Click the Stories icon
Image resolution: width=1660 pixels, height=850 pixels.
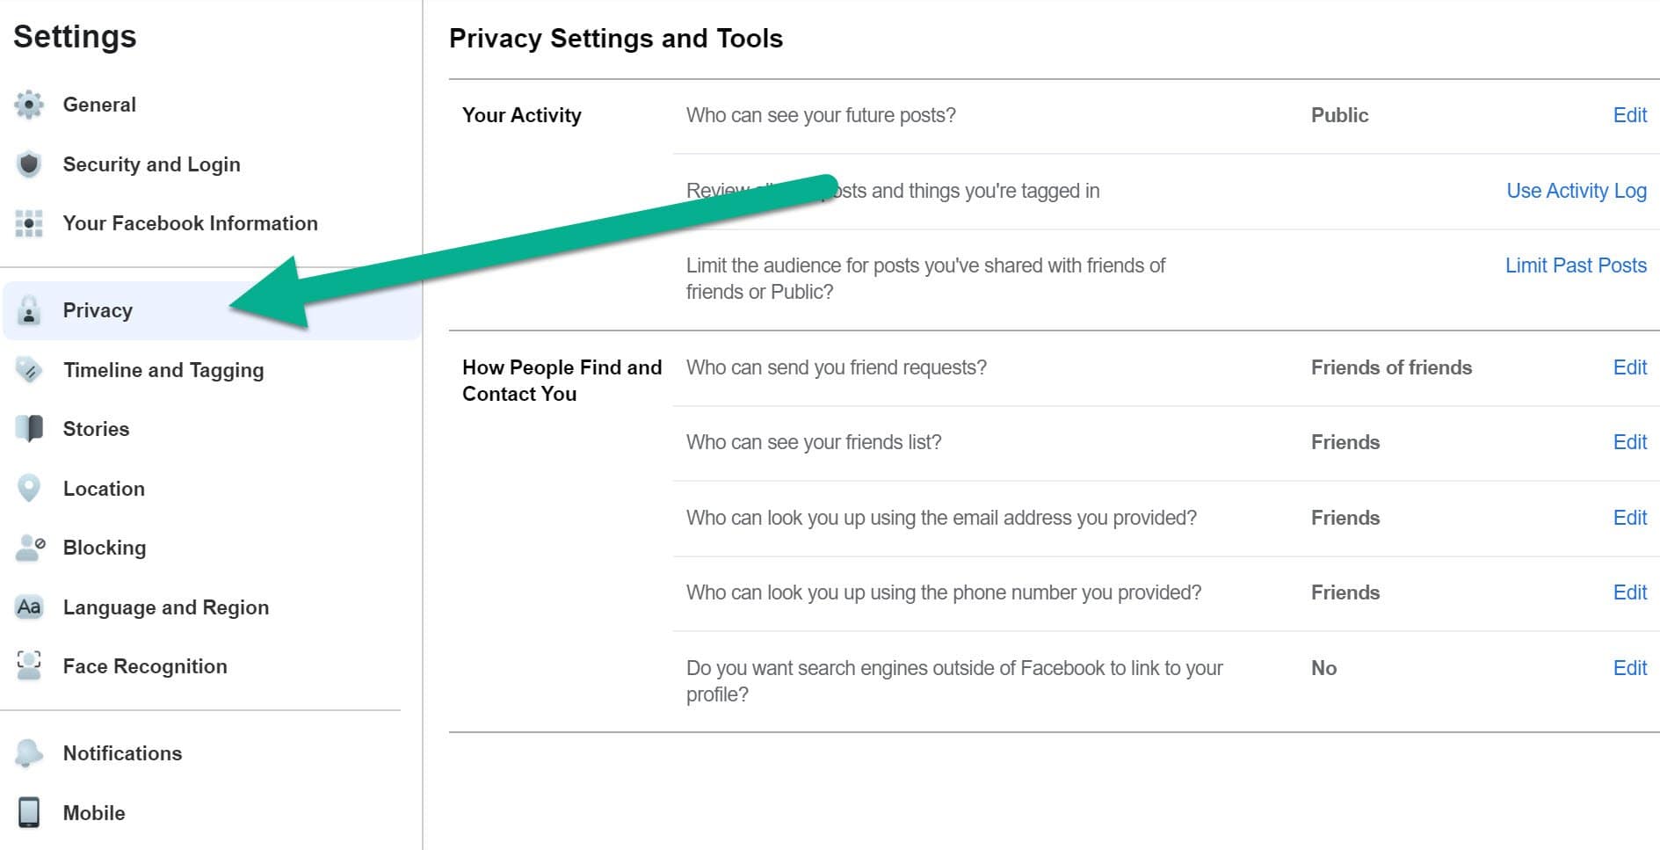[29, 429]
